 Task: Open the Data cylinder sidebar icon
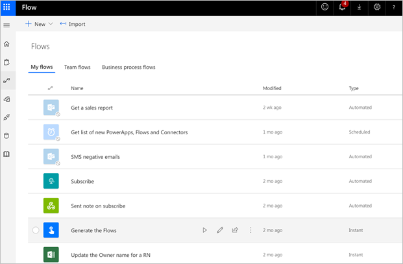tap(6, 136)
